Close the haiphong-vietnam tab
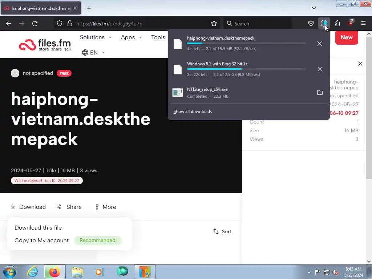This screenshot has height=279, width=372. tap(75, 8)
